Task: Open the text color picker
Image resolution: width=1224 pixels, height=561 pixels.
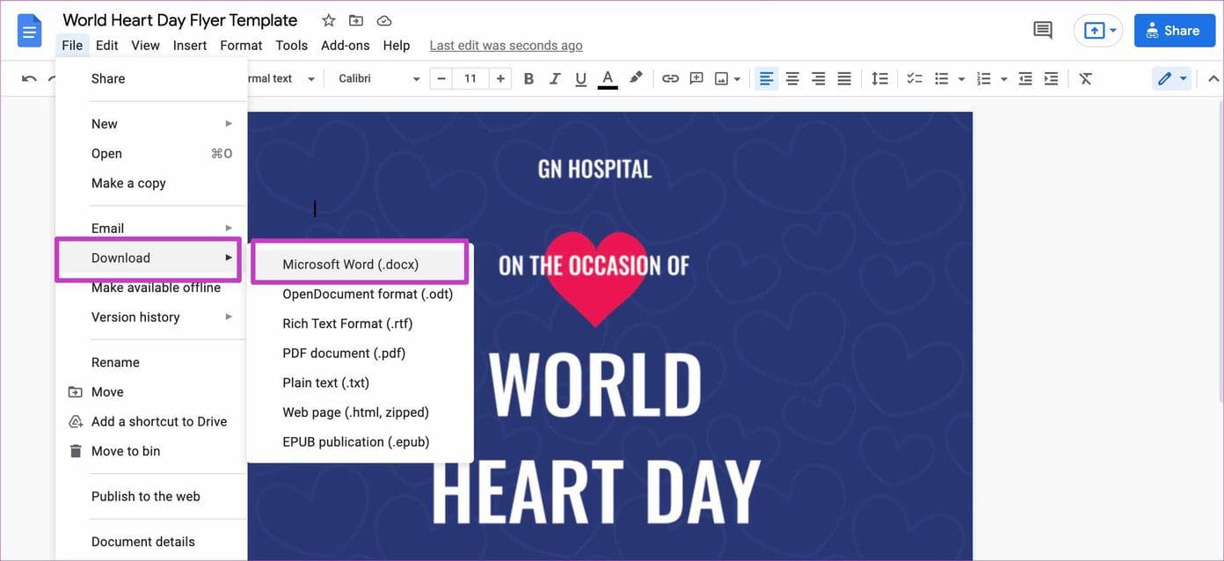Action: point(608,79)
